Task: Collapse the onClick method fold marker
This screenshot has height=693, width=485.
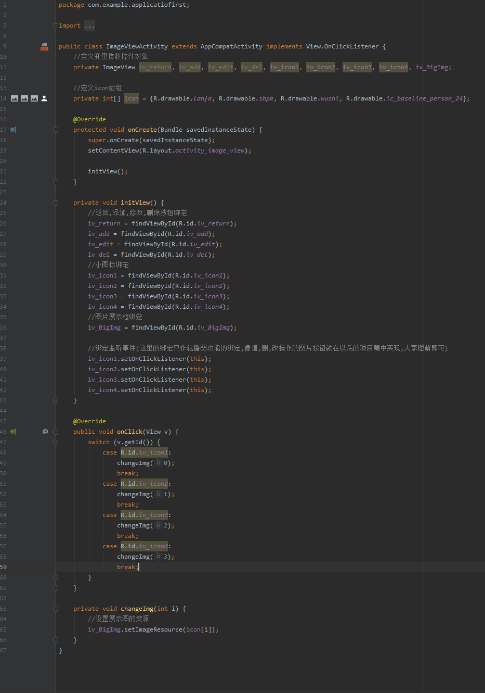Action: point(56,432)
